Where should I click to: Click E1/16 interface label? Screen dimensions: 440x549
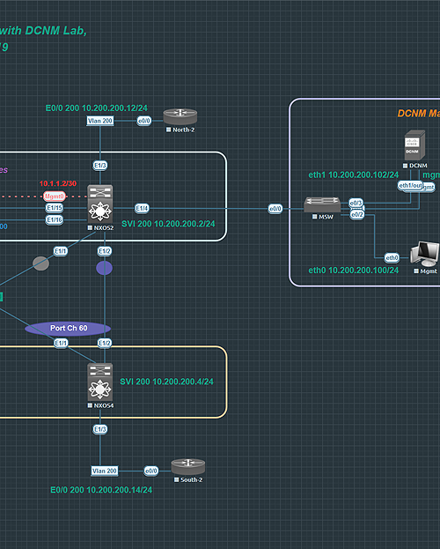tap(55, 219)
